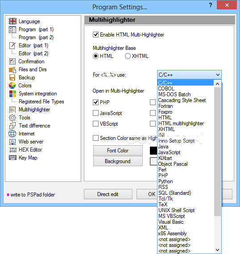Screen dimensions: 240x254
Task: Choose MS-DOS Batch from the list
Action: [x=186, y=94]
